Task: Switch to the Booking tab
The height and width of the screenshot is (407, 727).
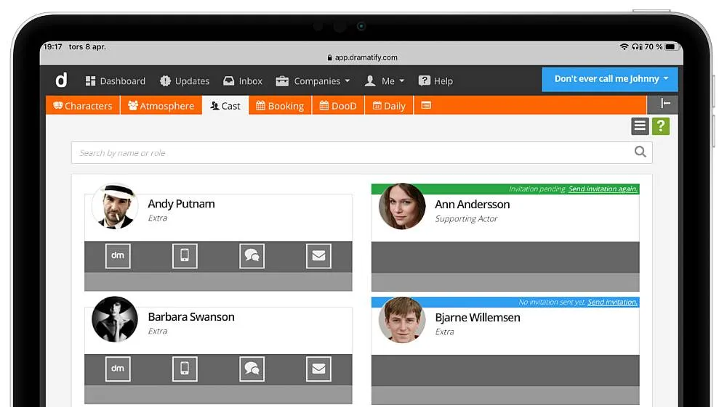Action: [x=280, y=105]
